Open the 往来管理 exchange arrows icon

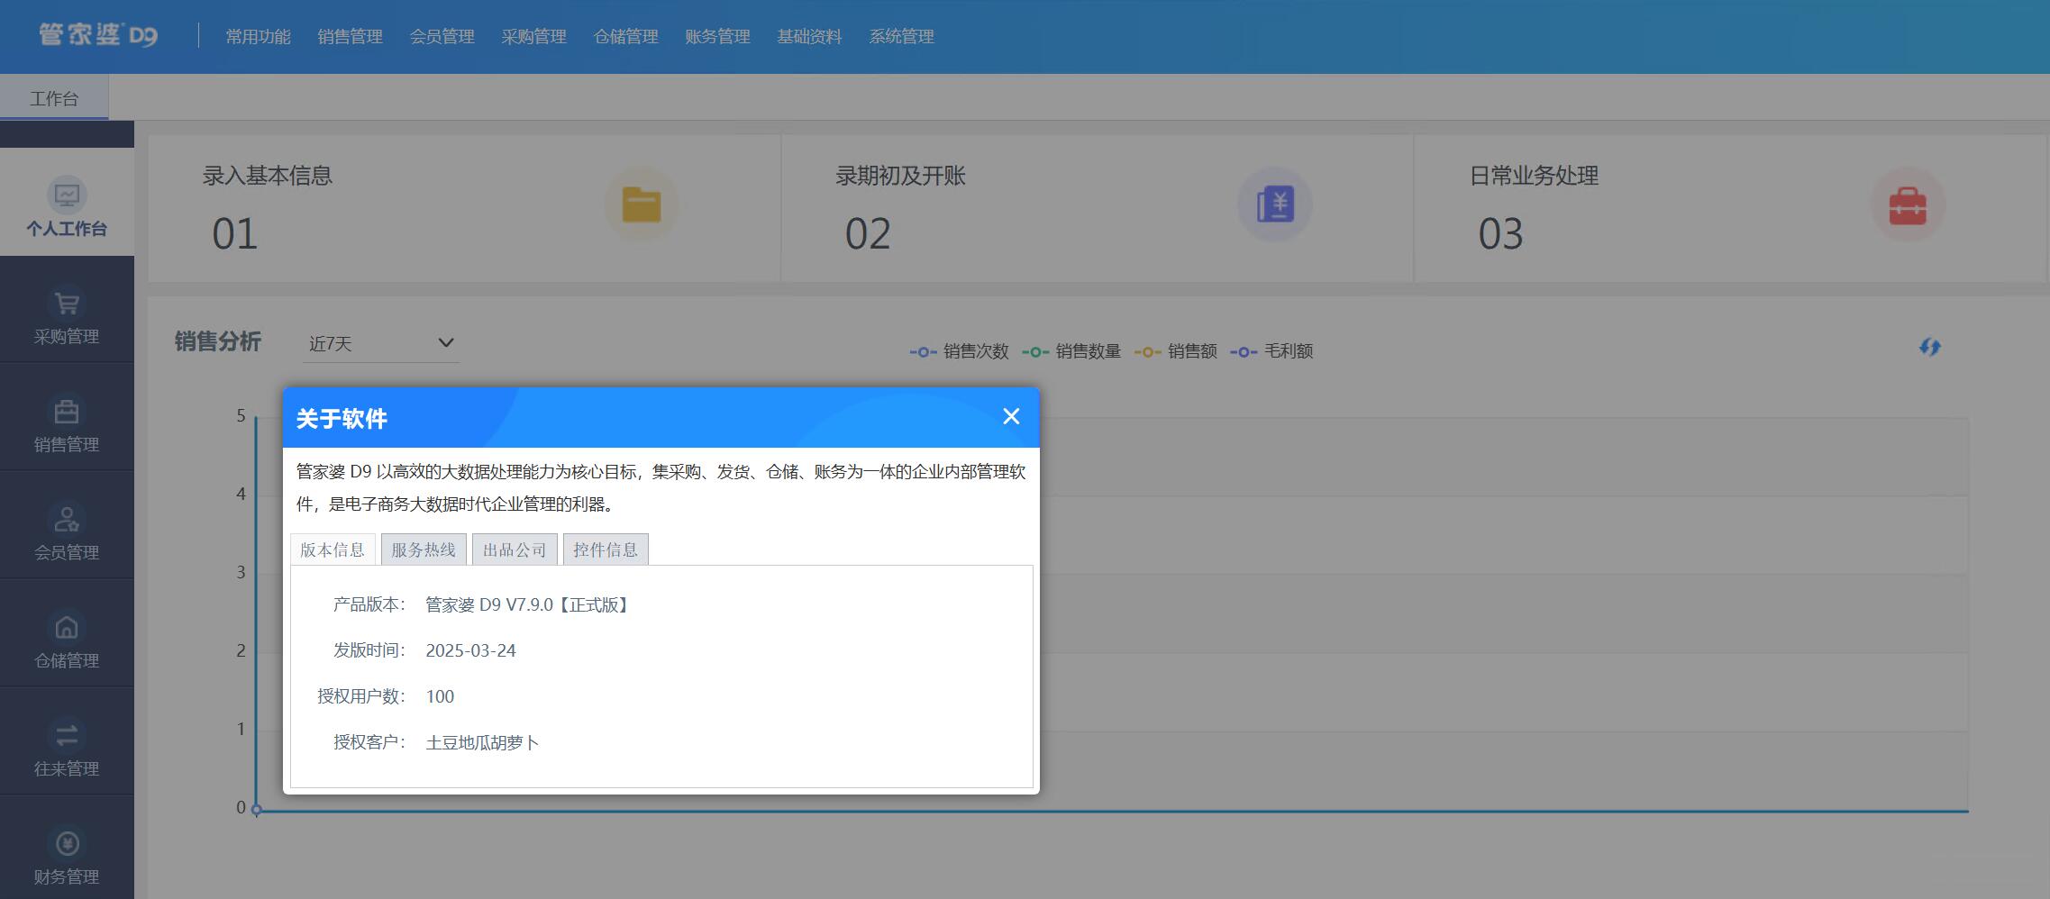[x=67, y=735]
